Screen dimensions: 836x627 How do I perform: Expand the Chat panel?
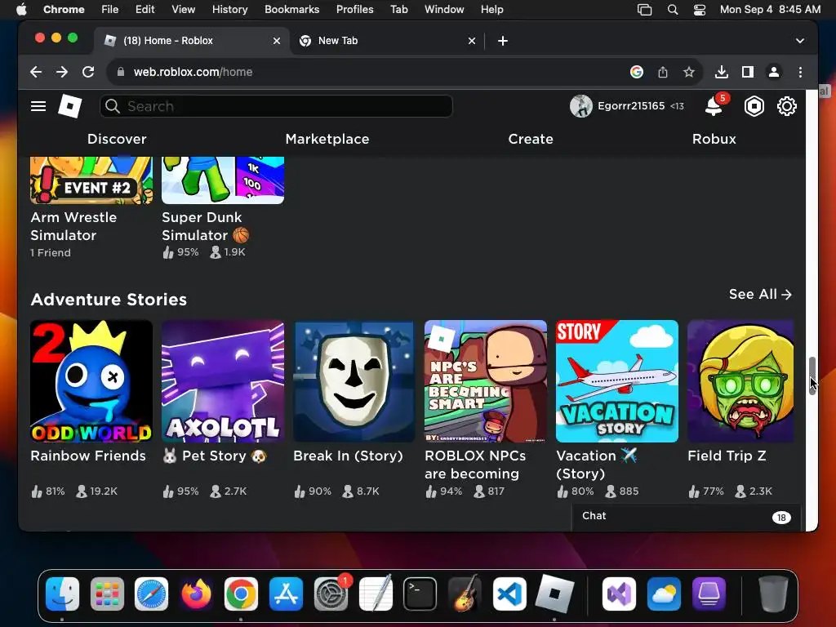point(686,517)
